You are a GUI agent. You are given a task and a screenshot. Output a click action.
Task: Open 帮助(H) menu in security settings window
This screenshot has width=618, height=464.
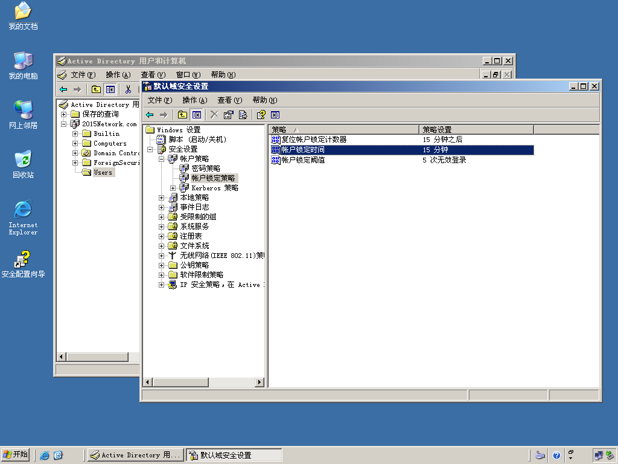[265, 100]
